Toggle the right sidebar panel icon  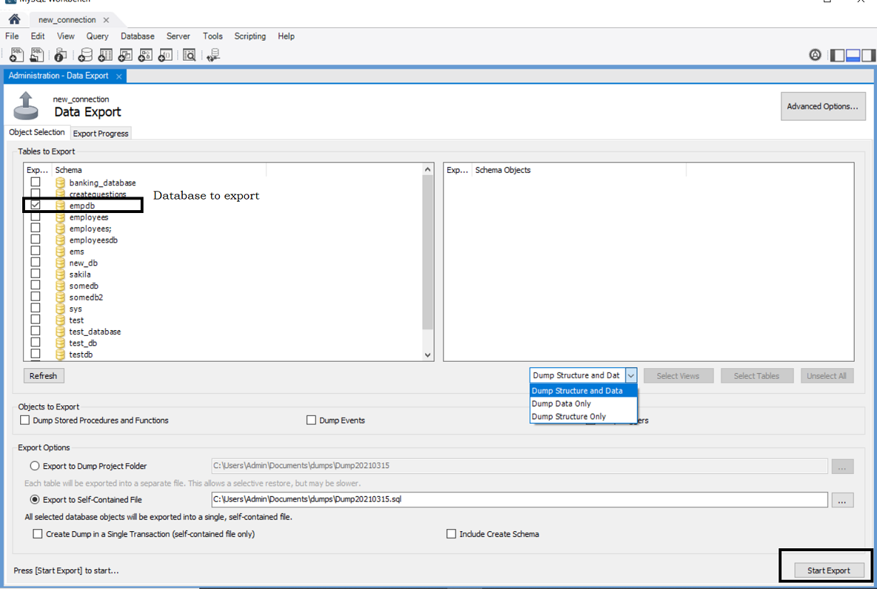point(868,55)
